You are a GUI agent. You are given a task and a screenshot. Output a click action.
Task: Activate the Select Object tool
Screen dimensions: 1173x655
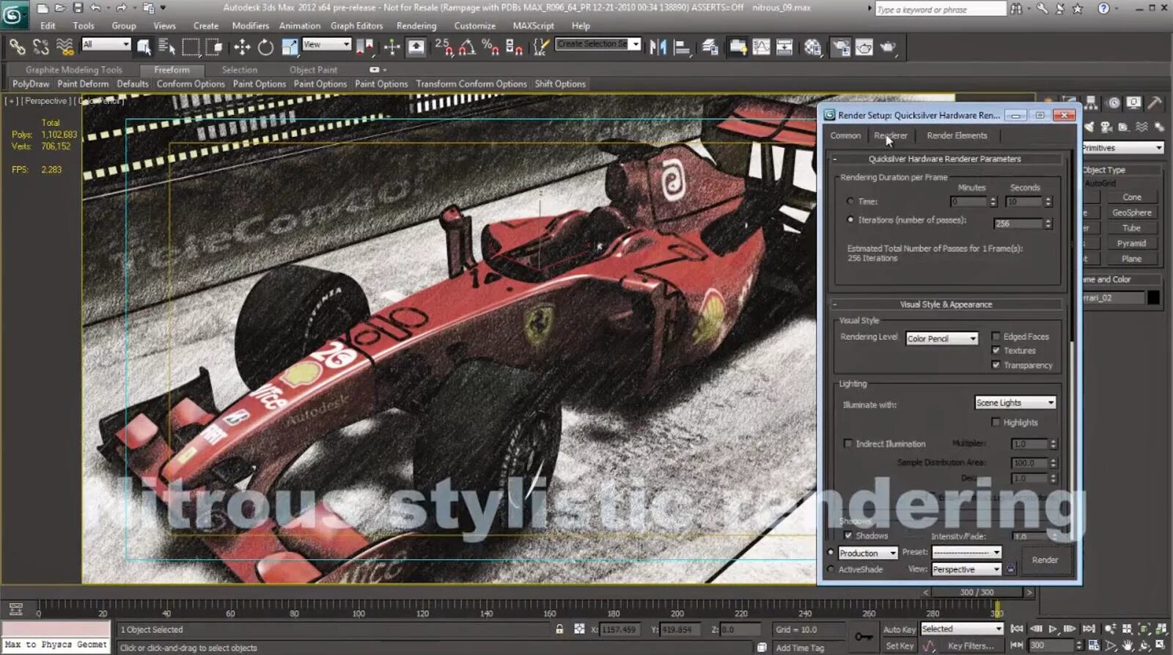(144, 47)
